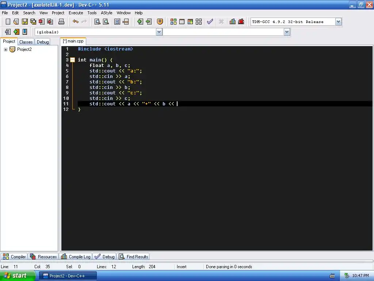Viewport: 374px width, 281px height.
Task: Open the (globals) scope dropdown
Action: pyautogui.click(x=159, y=32)
